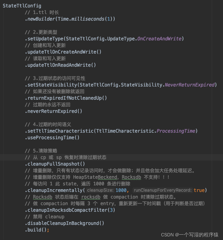Click the comment '// 过期的永远不返回'

pos(48,105)
